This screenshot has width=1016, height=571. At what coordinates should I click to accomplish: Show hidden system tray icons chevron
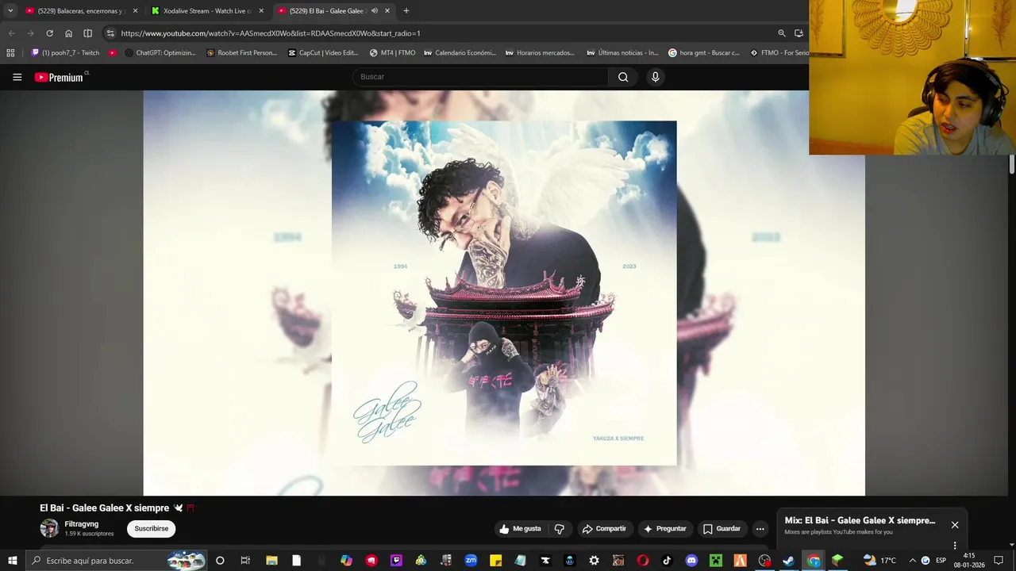coord(912,561)
